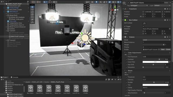Click the GameObject cube icon in Inspector

124,3
